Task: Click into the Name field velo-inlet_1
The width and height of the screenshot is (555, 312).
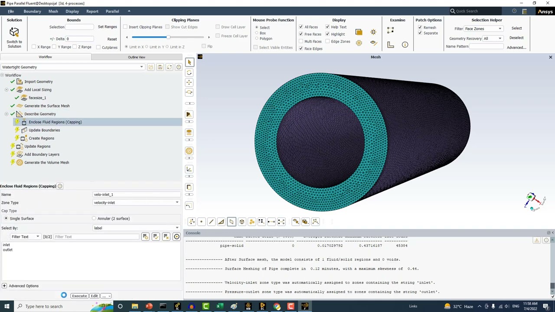Action: pyautogui.click(x=137, y=195)
